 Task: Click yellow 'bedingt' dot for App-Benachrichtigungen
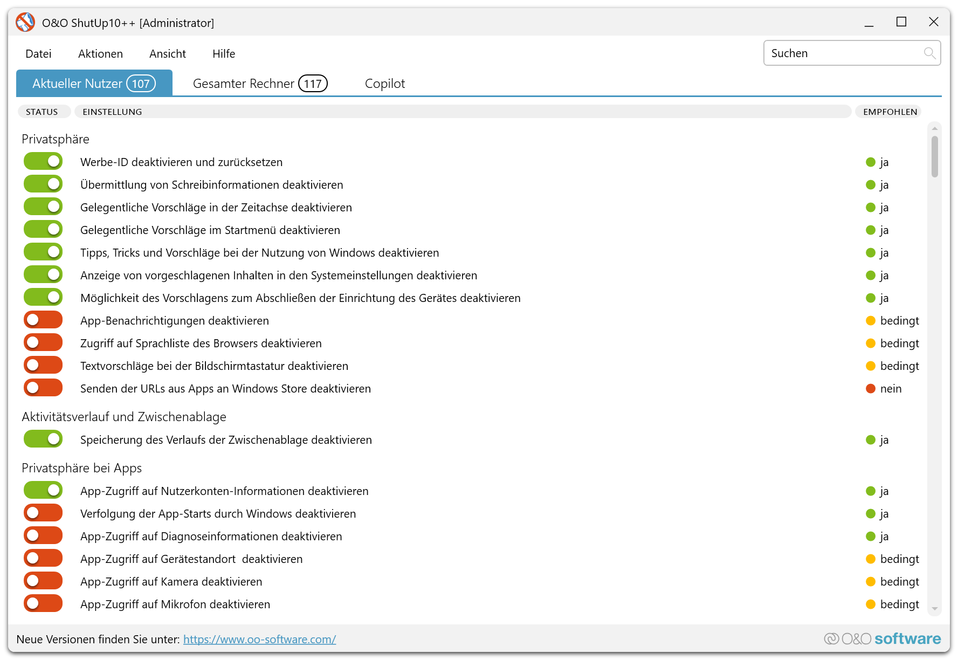(x=870, y=321)
